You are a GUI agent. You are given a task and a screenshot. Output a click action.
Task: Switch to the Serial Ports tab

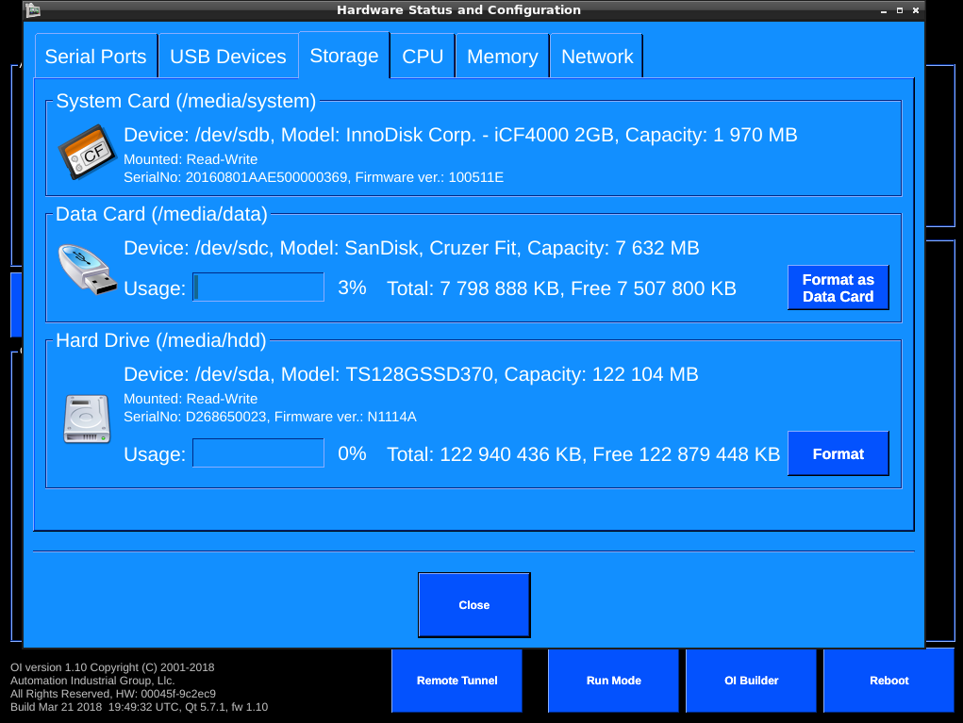tap(96, 57)
